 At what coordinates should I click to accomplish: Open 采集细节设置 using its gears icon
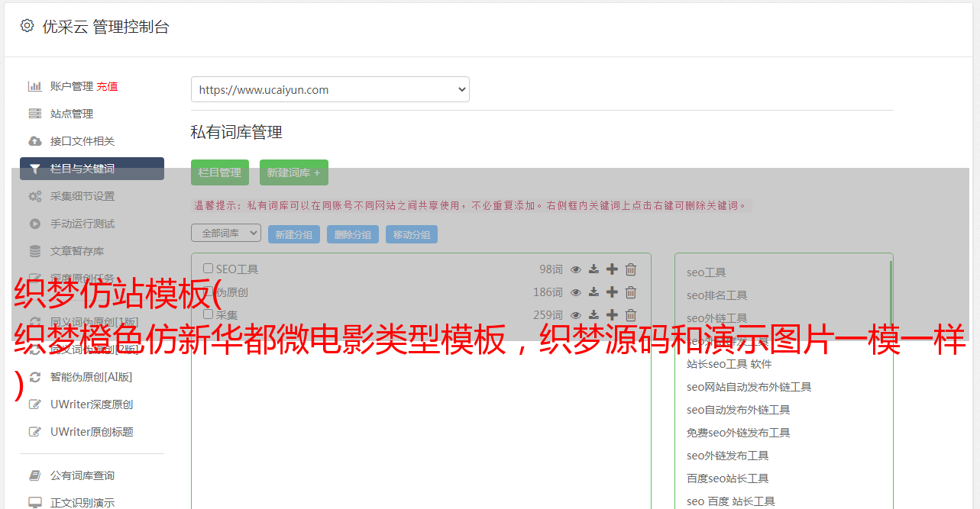pyautogui.click(x=35, y=196)
